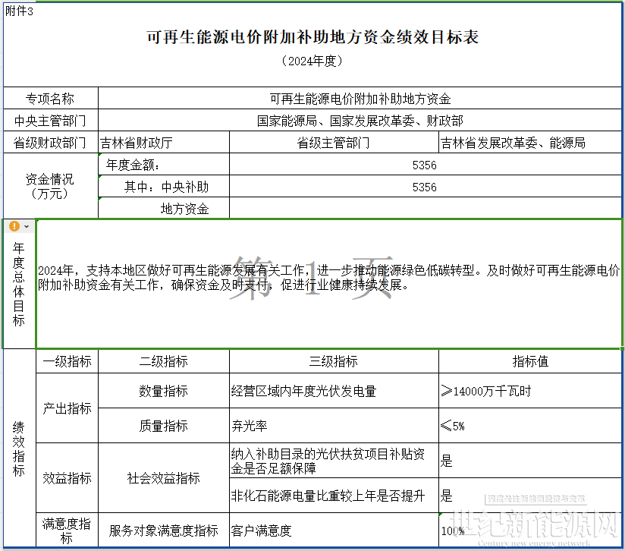Click the cell 吉林省发展改革委、能源局
This screenshot has width=625, height=551.
530,143
